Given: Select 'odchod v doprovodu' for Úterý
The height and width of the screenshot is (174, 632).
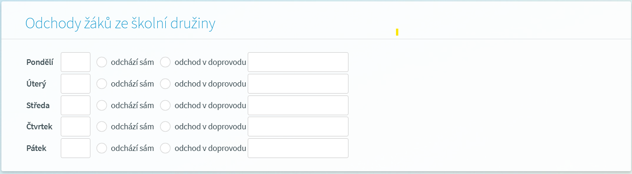Looking at the screenshot, I should coord(165,84).
